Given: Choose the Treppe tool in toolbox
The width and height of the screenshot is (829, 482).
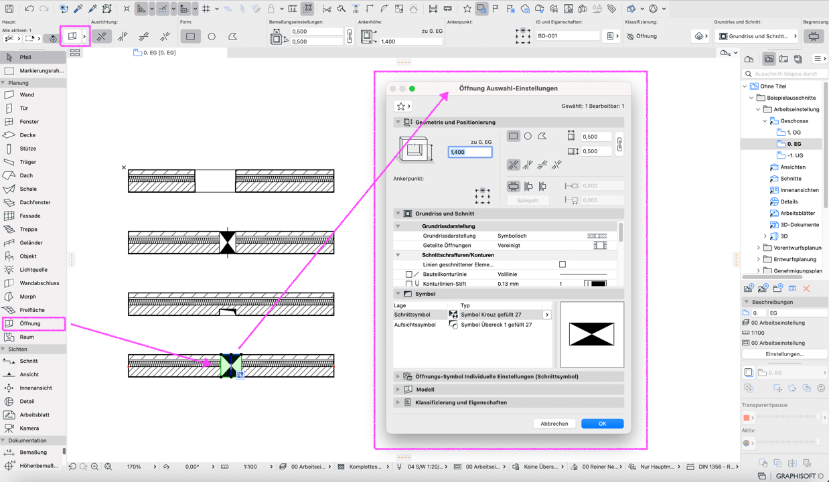Looking at the screenshot, I should (33, 229).
